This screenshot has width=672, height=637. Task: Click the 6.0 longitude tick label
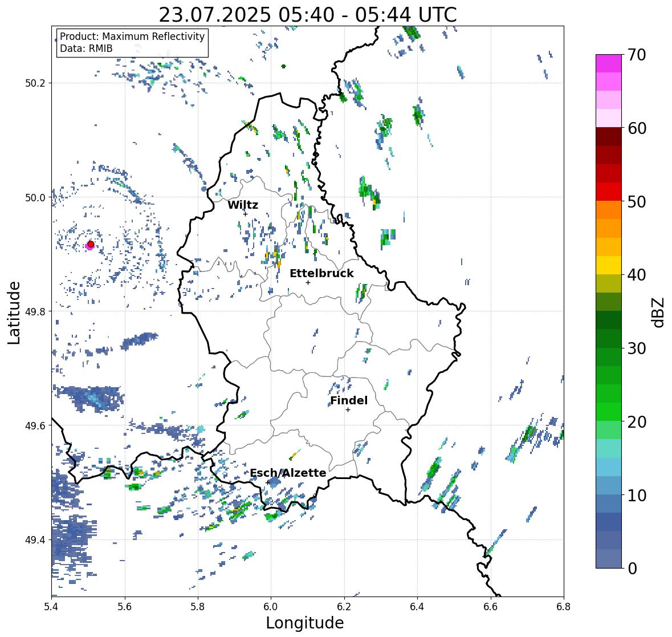(271, 607)
